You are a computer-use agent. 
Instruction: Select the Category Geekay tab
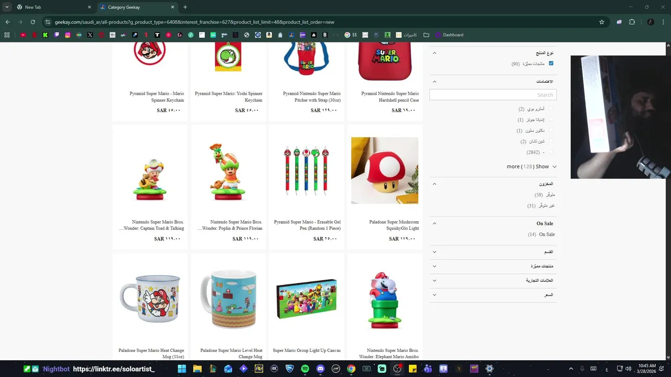point(136,7)
